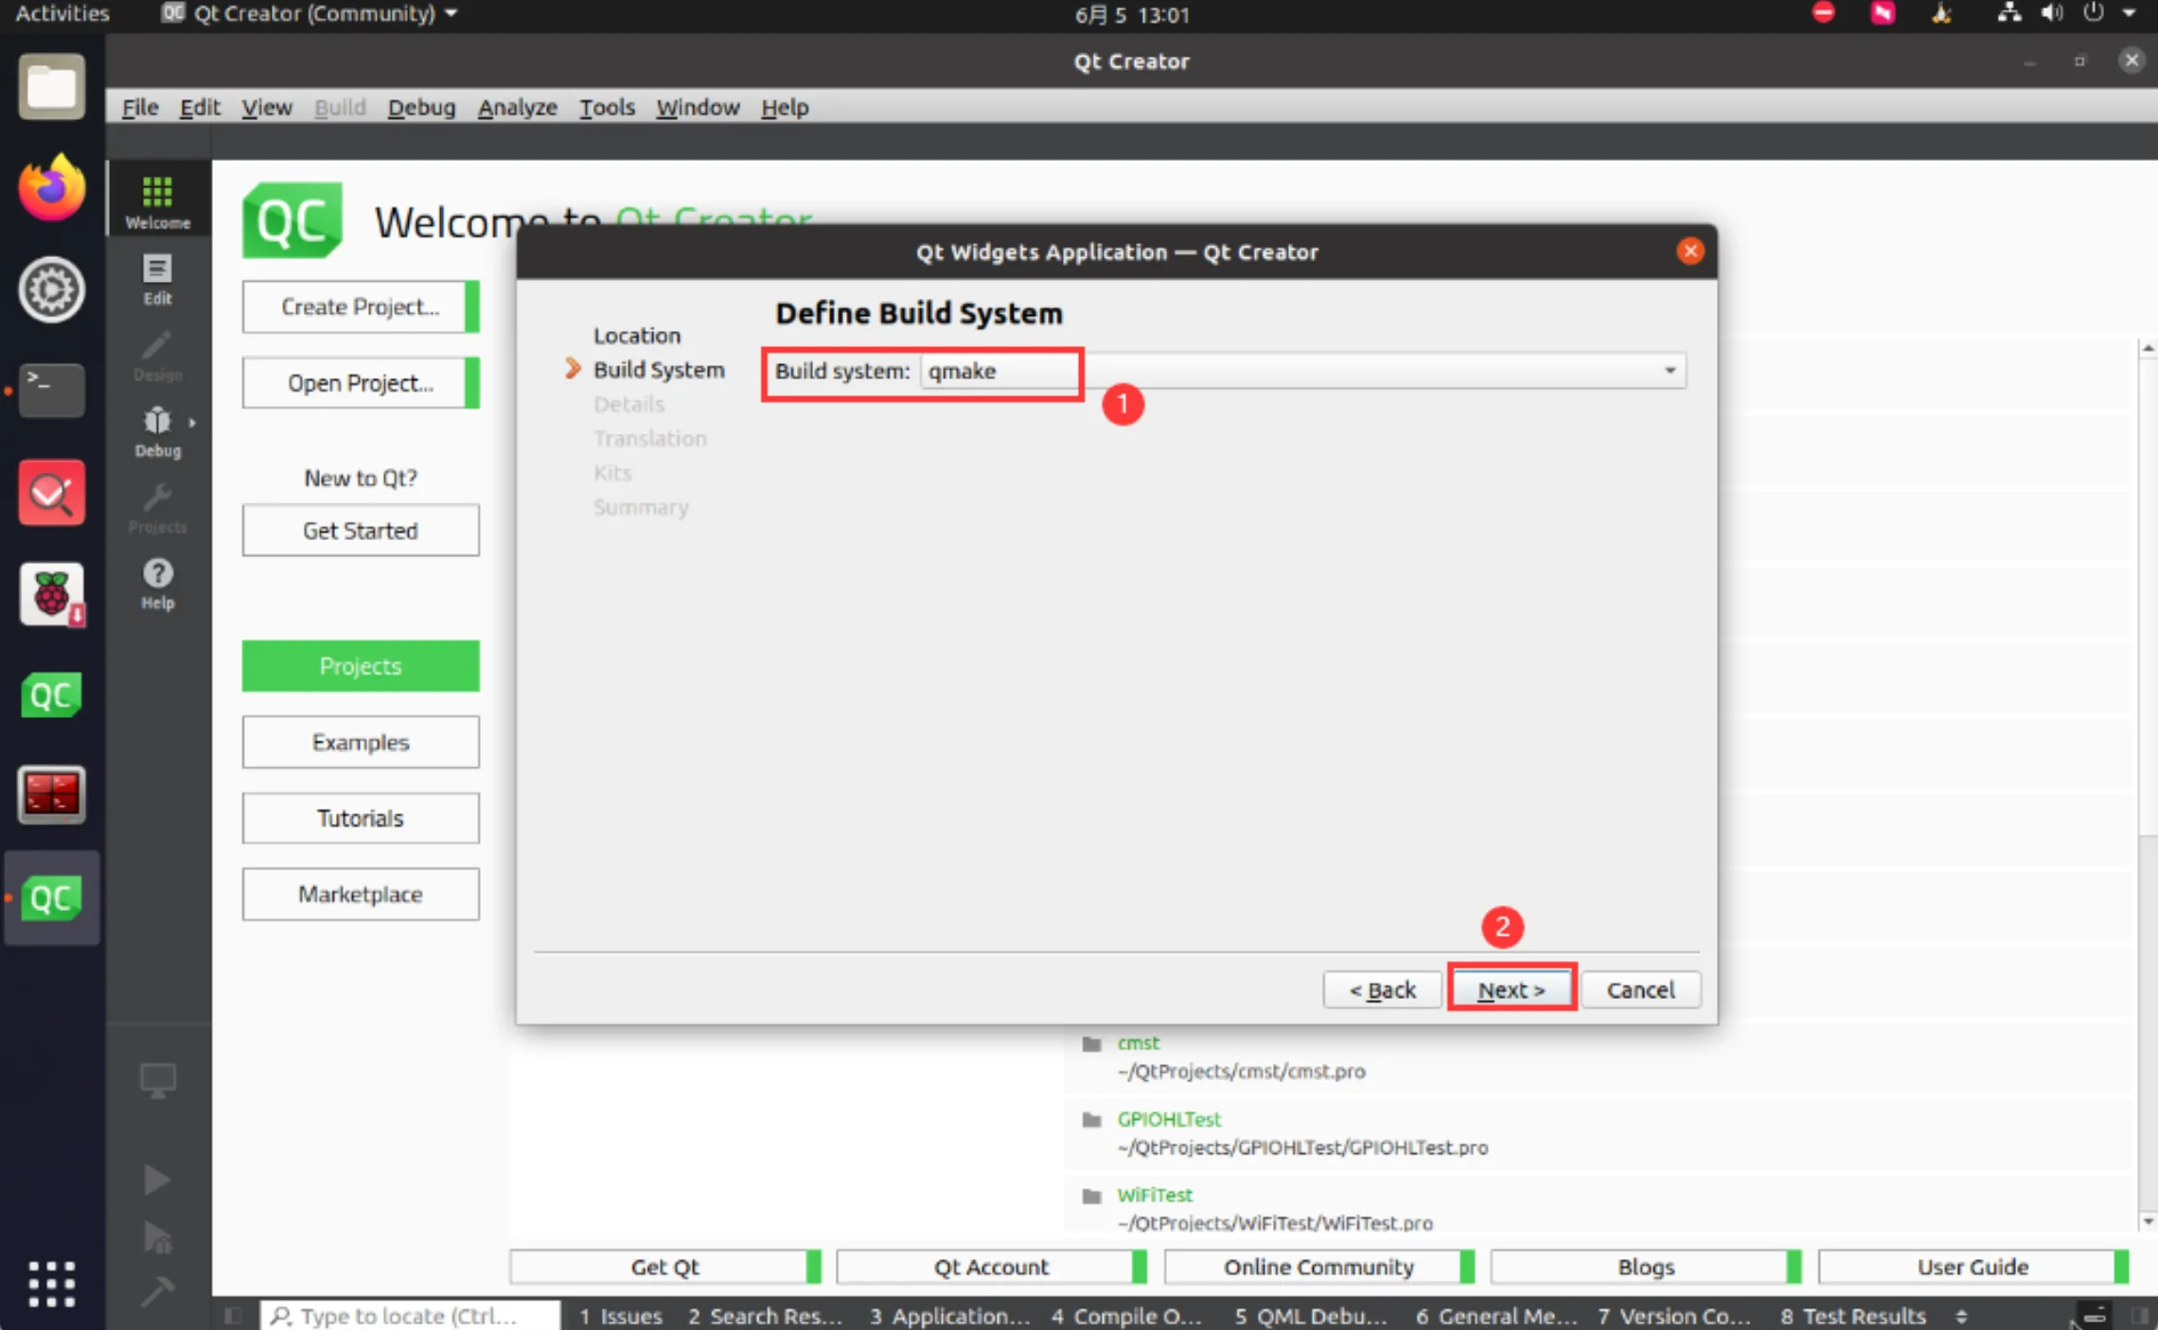Open Debug mode in sidebar

[157, 431]
